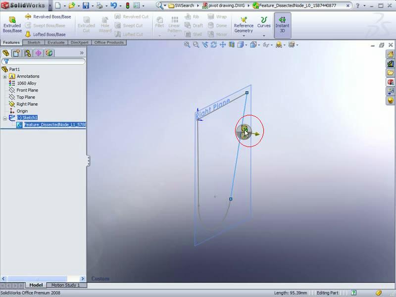Click Previous View icon
Viewport: 396px width, 297px height.
tap(205, 45)
